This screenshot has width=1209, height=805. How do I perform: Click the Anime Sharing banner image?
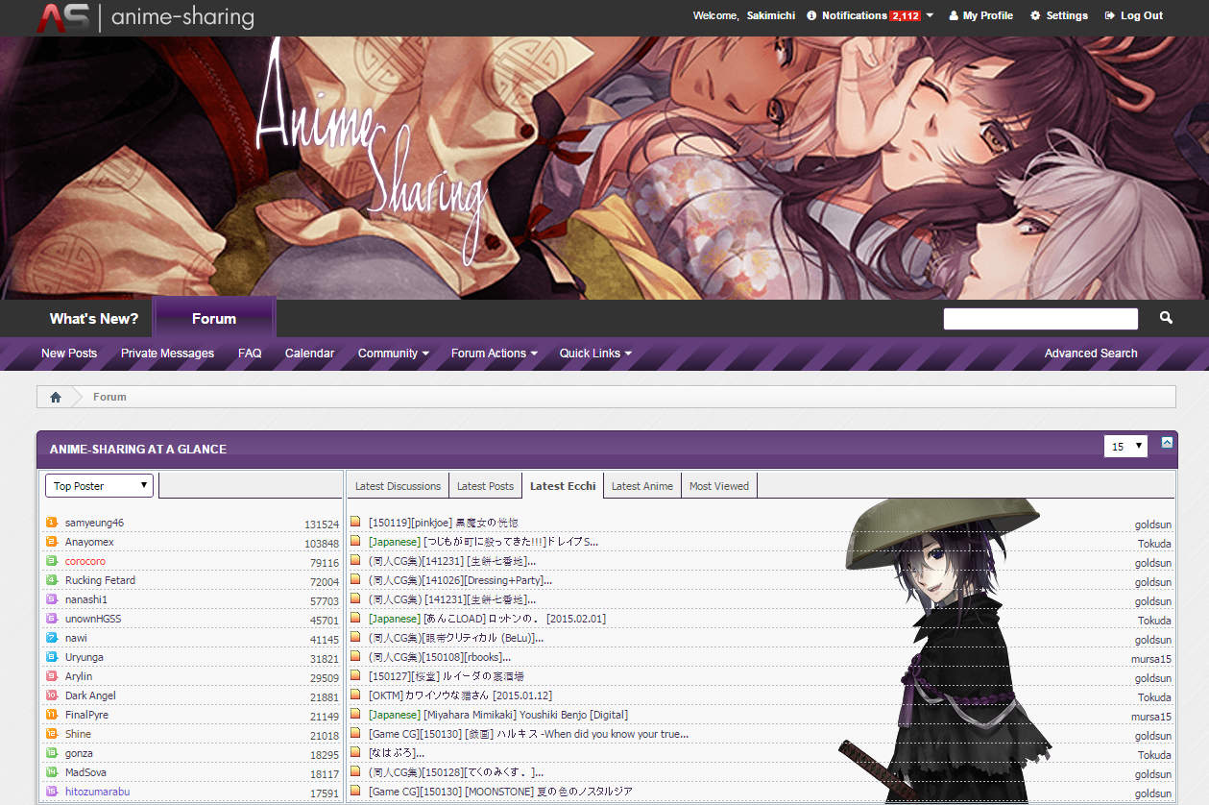click(604, 168)
